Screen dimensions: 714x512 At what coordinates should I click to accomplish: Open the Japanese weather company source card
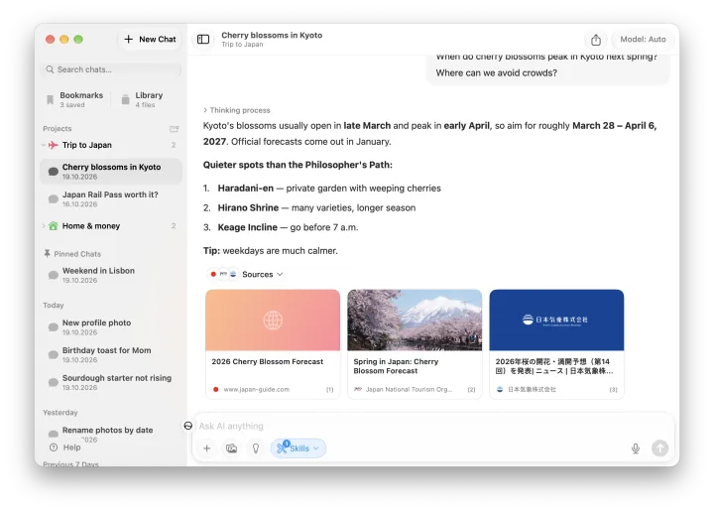pos(556,344)
